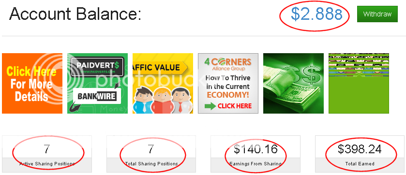Click the $398.24 Total Earned value

click(360, 149)
